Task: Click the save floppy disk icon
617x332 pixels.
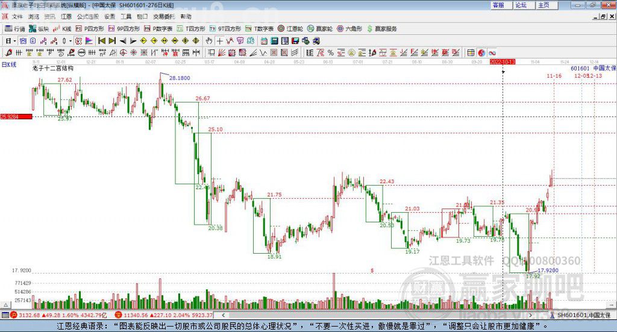Action: (295, 41)
